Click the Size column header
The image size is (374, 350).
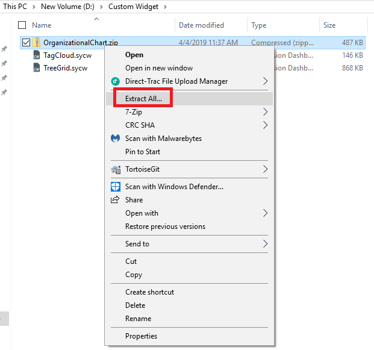[329, 25]
